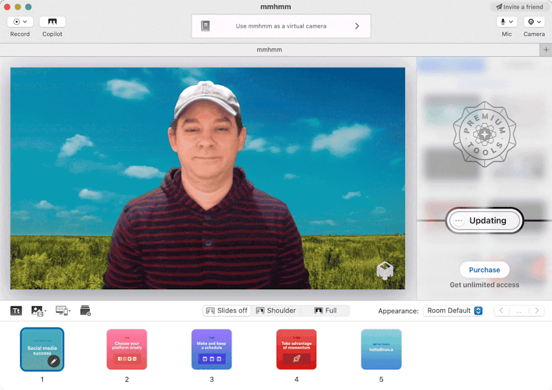Switch to Shoulder slide mode
Viewport: 552px width, 390px height.
276,311
